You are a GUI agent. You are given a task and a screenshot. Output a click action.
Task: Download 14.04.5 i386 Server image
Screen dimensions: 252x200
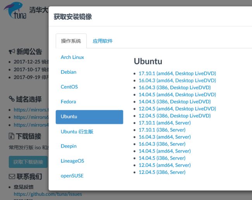coord(162,158)
